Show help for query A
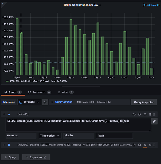The height and width of the screenshot is (164, 161). tap(134, 114)
